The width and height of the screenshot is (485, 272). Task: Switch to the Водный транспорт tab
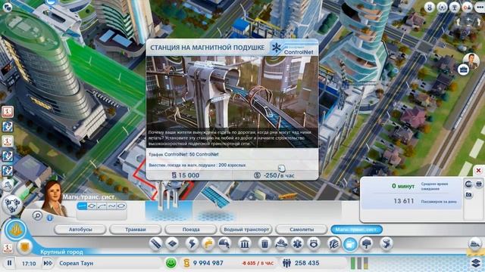tap(246, 230)
